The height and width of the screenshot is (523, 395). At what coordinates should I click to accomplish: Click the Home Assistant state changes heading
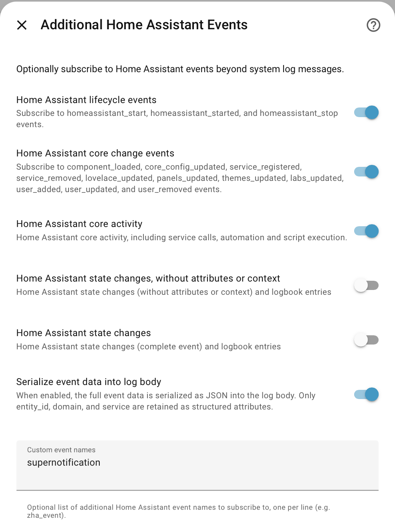tap(83, 333)
